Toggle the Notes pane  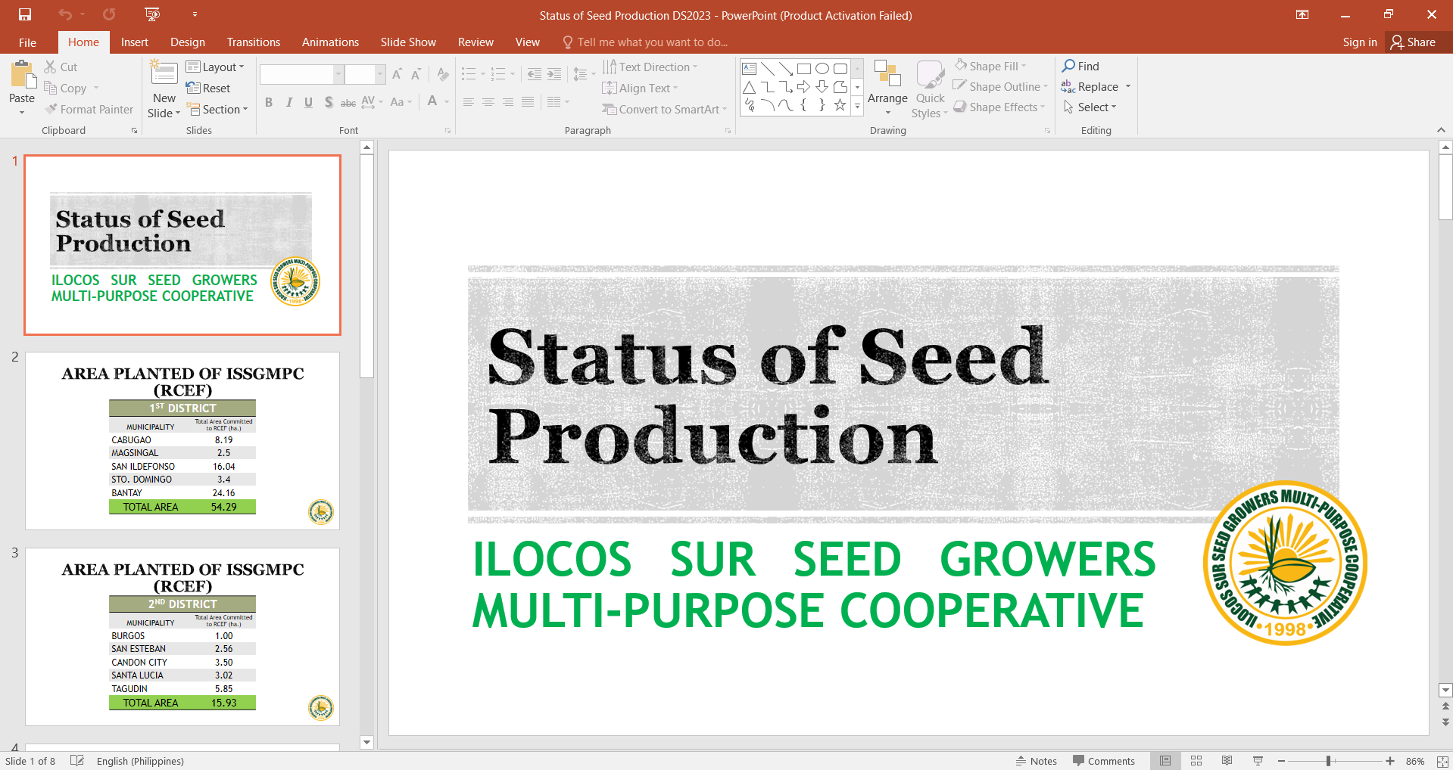pos(1037,761)
